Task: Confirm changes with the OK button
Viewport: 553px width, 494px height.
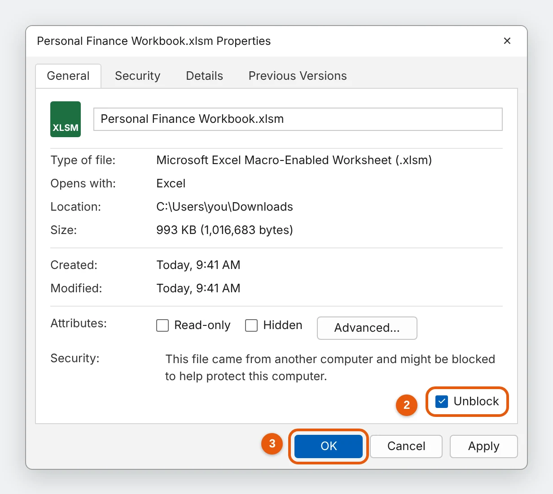Action: (x=329, y=446)
